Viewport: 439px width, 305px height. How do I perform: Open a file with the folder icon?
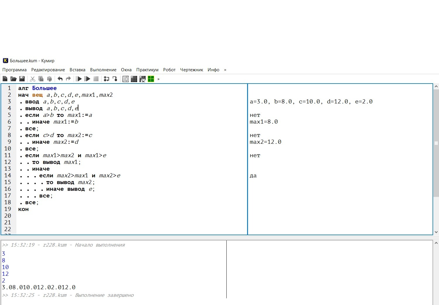[13, 79]
